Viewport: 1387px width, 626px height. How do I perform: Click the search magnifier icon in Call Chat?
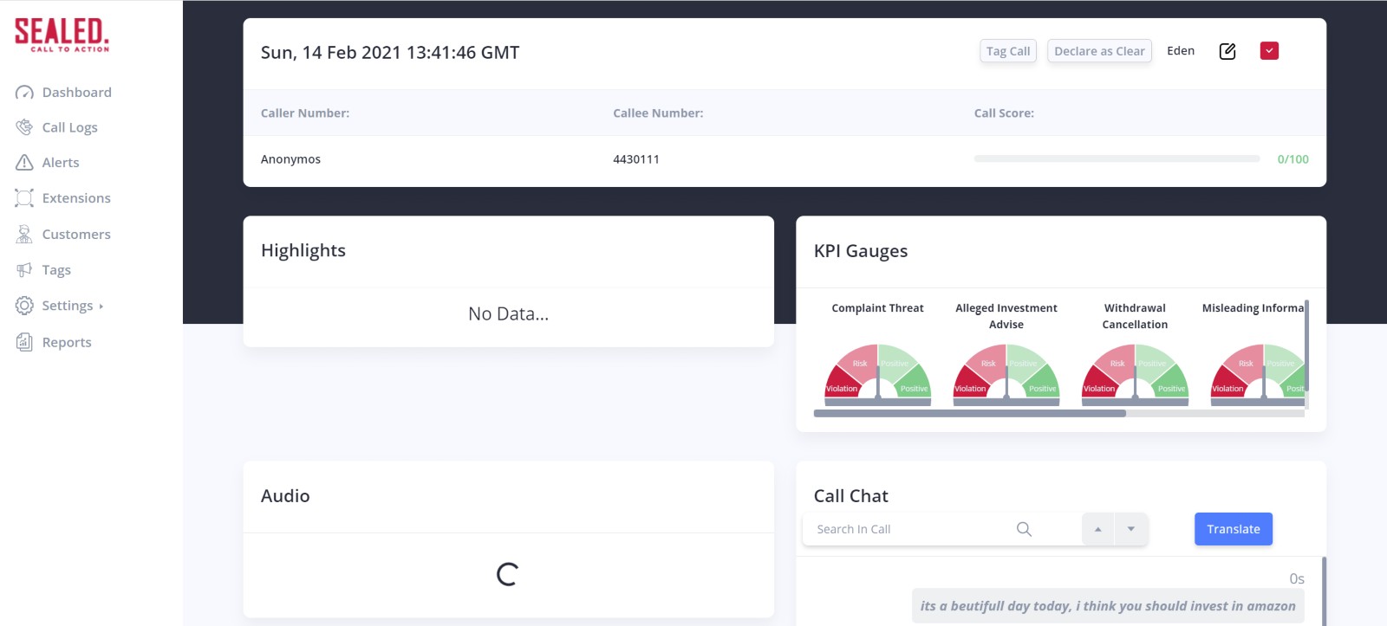[x=1024, y=529]
